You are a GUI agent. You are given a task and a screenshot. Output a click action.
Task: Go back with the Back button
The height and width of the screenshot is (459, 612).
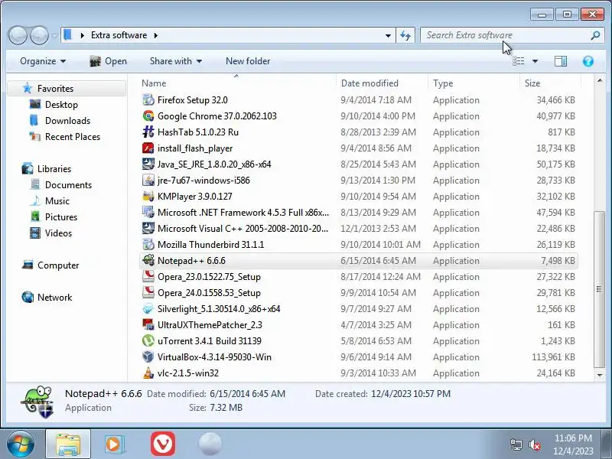[18, 35]
